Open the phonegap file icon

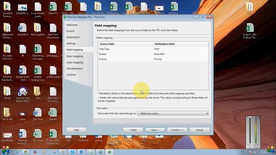pyautogui.click(x=53, y=51)
